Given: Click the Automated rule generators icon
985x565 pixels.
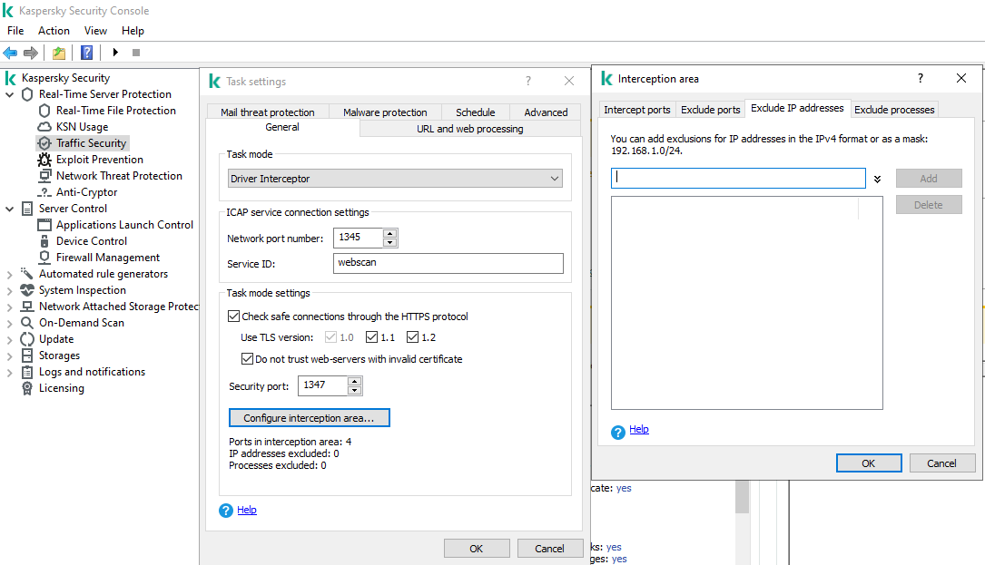Looking at the screenshot, I should pyautogui.click(x=26, y=274).
